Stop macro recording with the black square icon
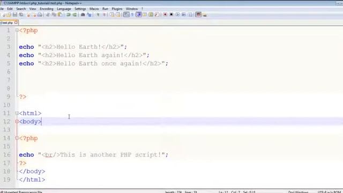The image size is (343, 193). (x=171, y=15)
